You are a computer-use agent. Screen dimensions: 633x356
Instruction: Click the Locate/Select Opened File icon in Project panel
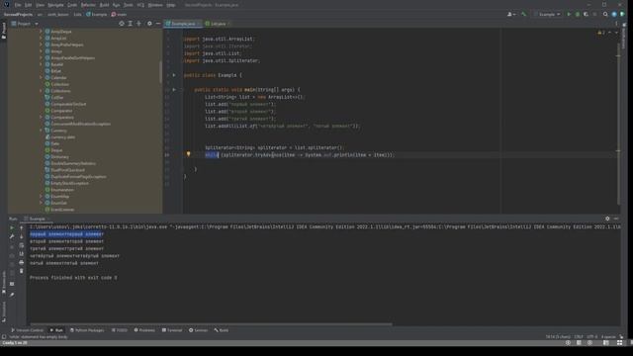click(122, 24)
